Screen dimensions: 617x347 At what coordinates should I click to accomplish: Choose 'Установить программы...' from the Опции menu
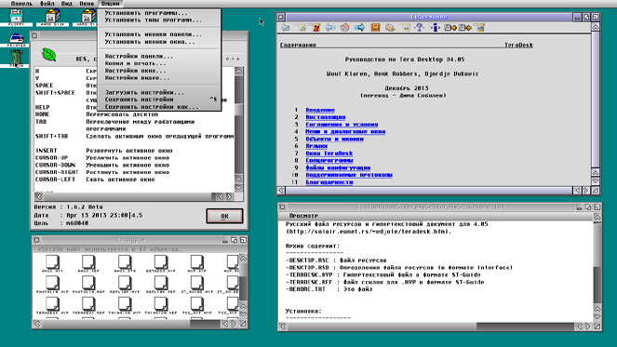tap(159, 13)
